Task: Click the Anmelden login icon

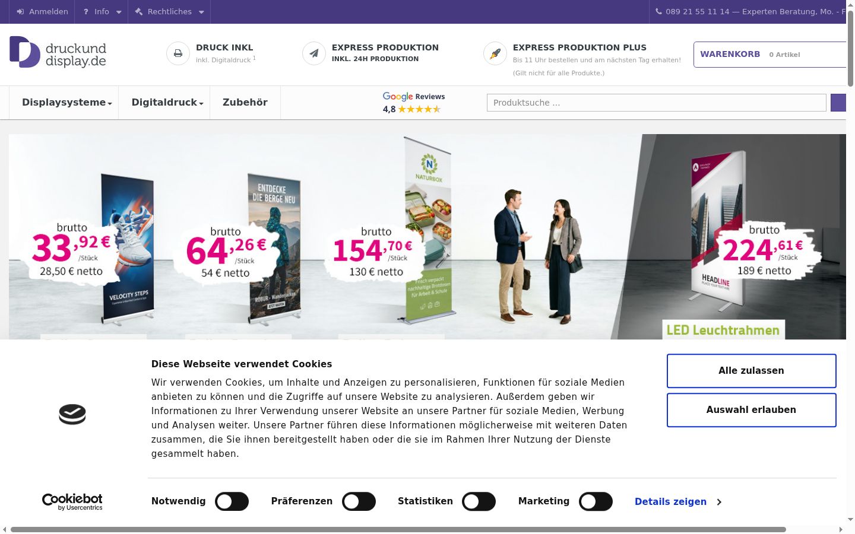Action: coord(20,12)
